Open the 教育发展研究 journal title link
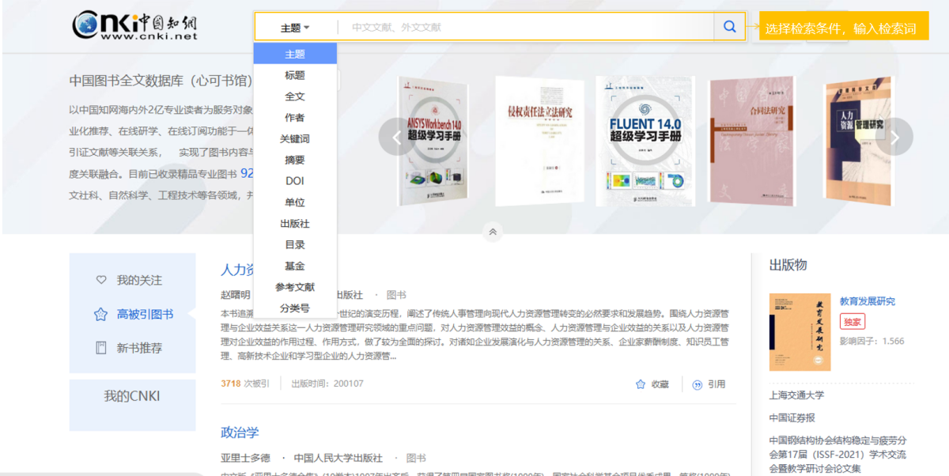Viewport: 949px width, 476px height. pos(868,301)
